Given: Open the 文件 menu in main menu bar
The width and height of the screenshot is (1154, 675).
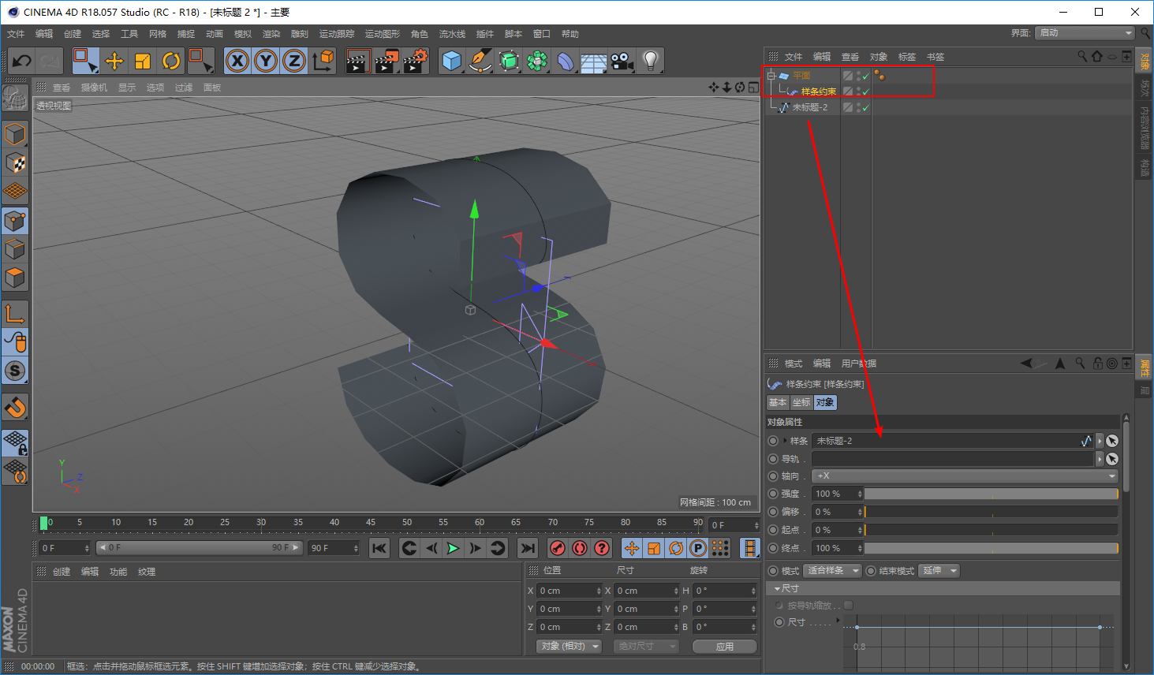Looking at the screenshot, I should click(x=16, y=34).
